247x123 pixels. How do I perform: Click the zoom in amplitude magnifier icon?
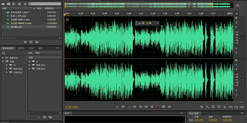pyautogui.click(x=202, y=107)
